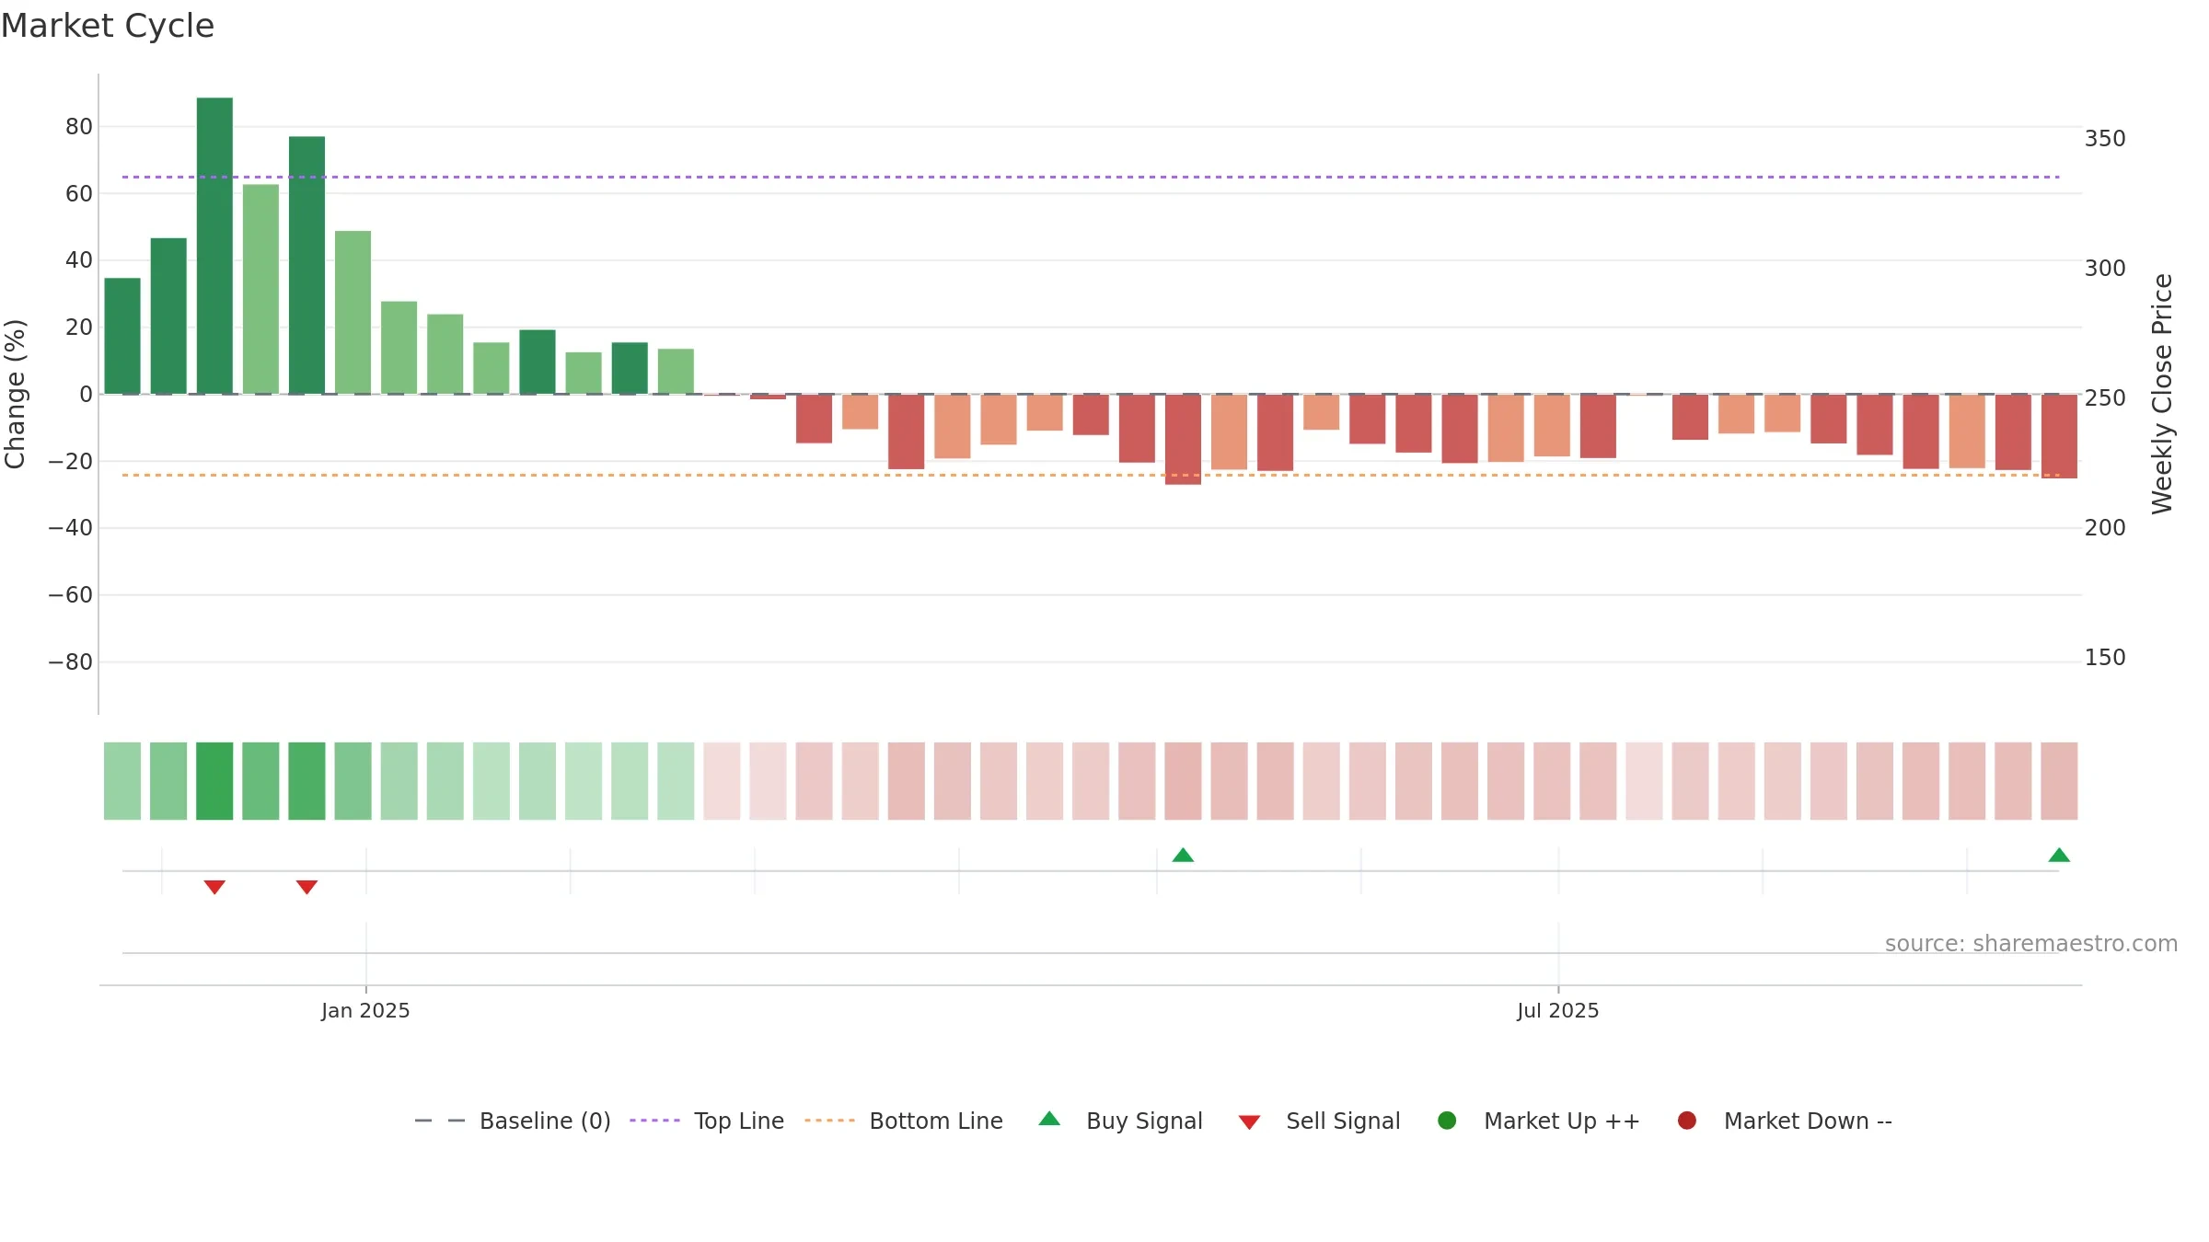Click the purple Top Line dash sample in legend

pos(654,1121)
